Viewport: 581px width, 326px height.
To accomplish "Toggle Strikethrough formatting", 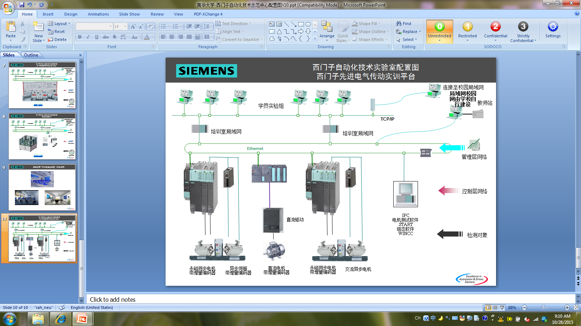I will tap(106, 37).
